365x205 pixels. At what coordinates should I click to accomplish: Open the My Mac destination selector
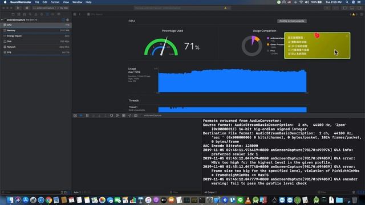click(63, 8)
